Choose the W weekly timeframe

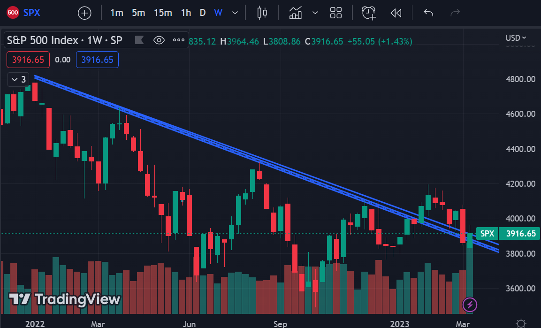(218, 13)
